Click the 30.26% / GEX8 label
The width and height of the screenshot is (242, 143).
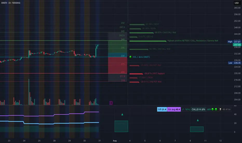(x=149, y=28)
